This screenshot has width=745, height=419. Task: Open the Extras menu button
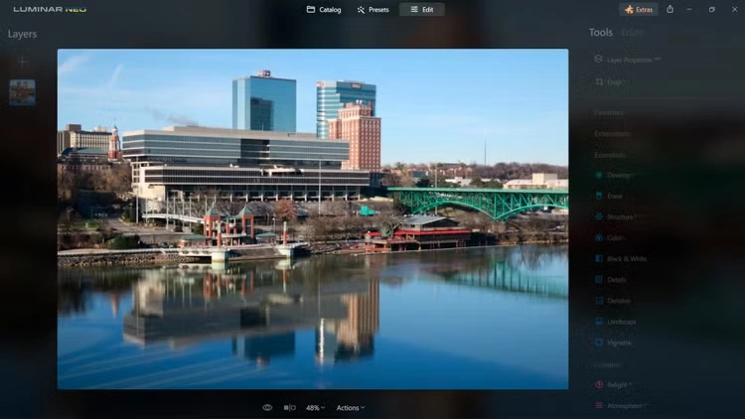pyautogui.click(x=639, y=10)
